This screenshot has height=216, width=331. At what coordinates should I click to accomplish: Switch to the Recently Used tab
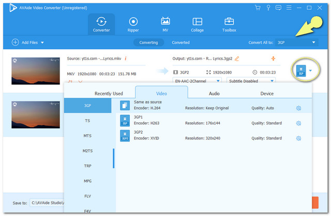109,93
